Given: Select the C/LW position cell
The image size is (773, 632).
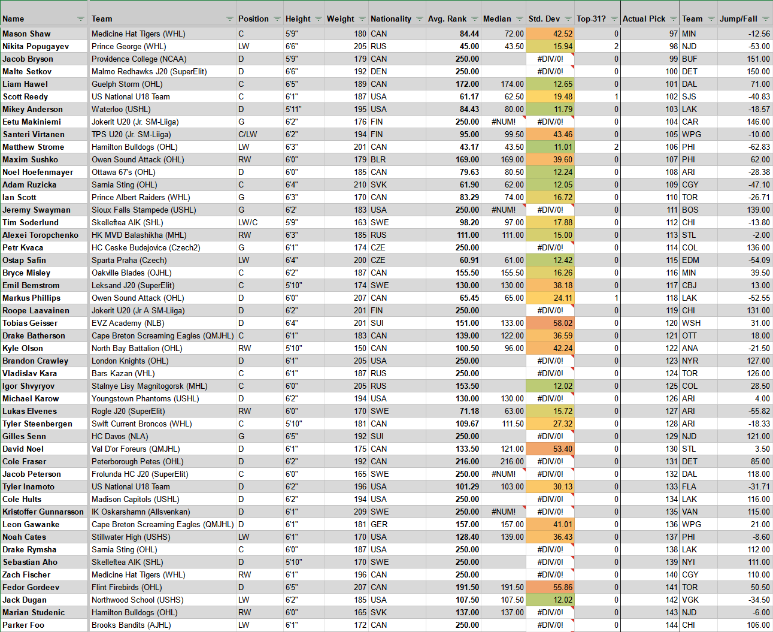Looking at the screenshot, I should tap(260, 134).
